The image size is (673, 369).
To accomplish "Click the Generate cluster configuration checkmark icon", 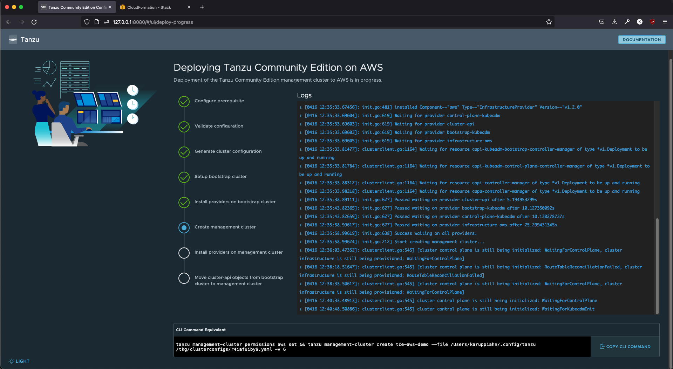I will (184, 152).
